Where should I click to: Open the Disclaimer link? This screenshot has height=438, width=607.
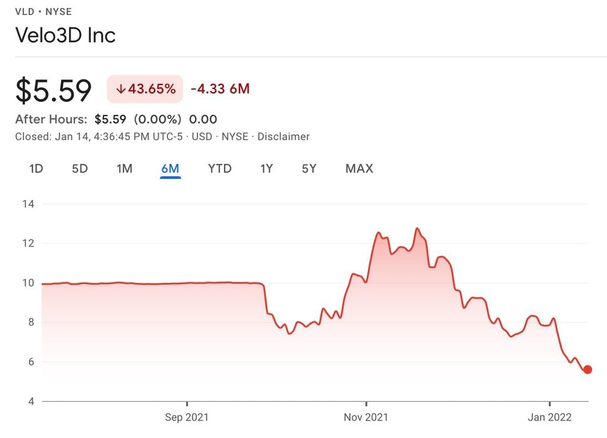(x=283, y=136)
